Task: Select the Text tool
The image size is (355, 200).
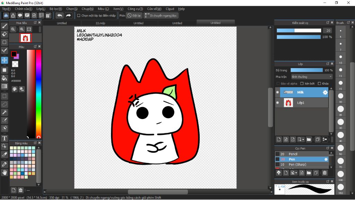Action: pyautogui.click(x=4, y=138)
